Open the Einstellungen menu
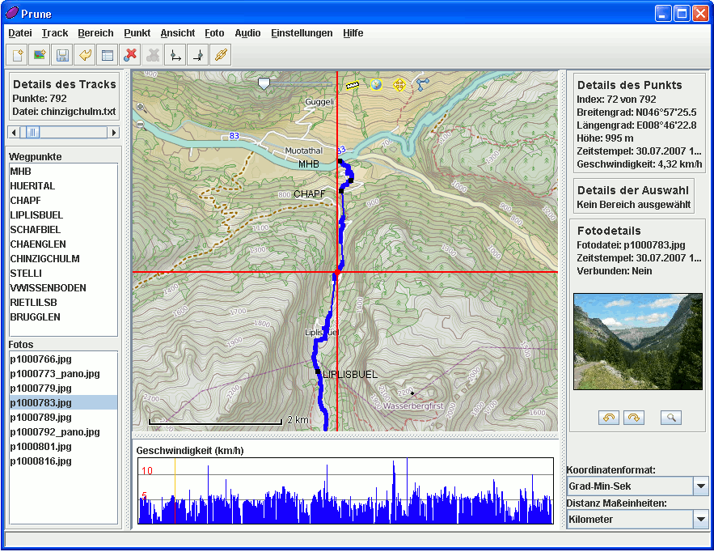714x552 pixels. (x=302, y=33)
